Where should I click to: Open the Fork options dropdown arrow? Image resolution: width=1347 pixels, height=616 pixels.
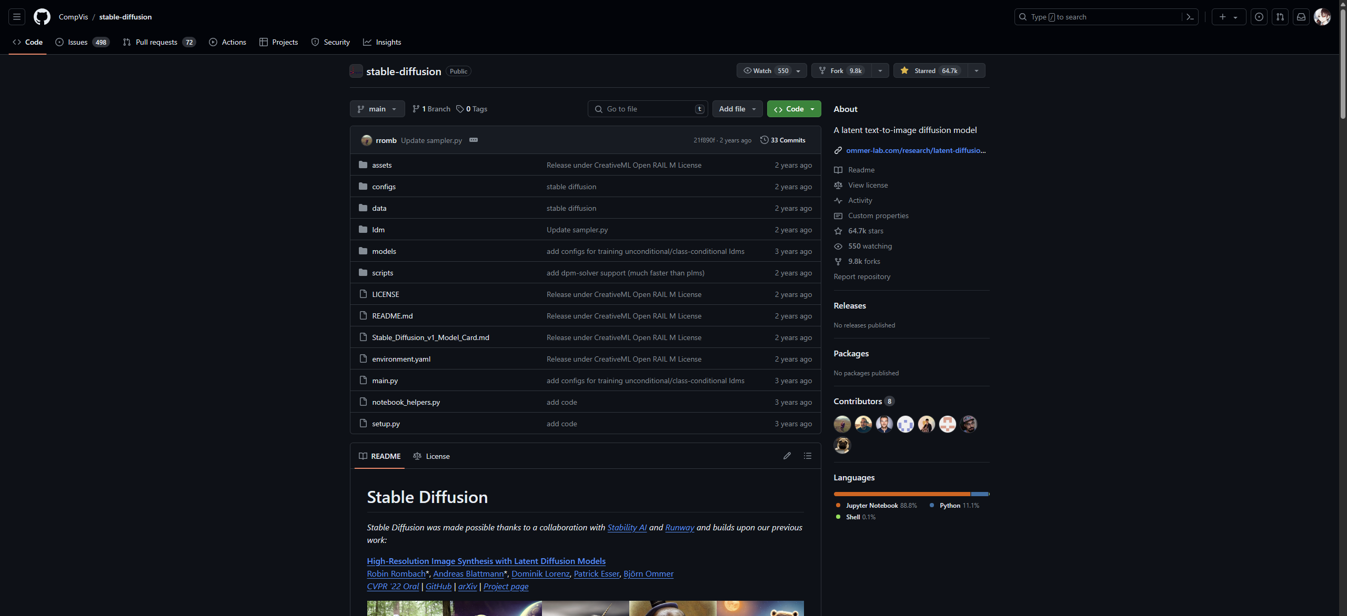click(880, 70)
